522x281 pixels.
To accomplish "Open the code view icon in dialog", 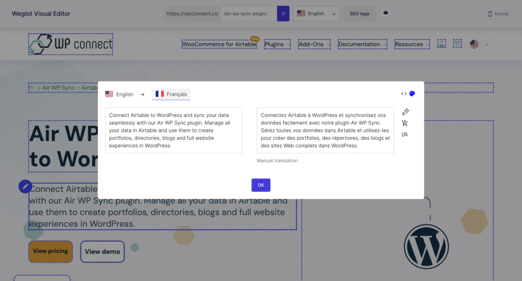I will 404,94.
